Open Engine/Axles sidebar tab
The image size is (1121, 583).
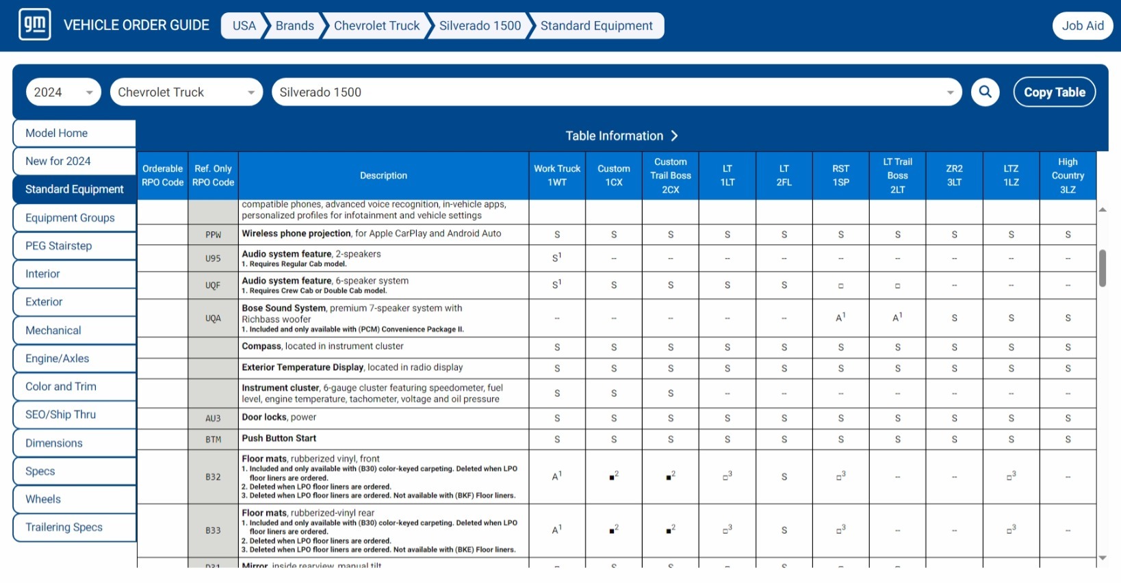click(x=75, y=359)
